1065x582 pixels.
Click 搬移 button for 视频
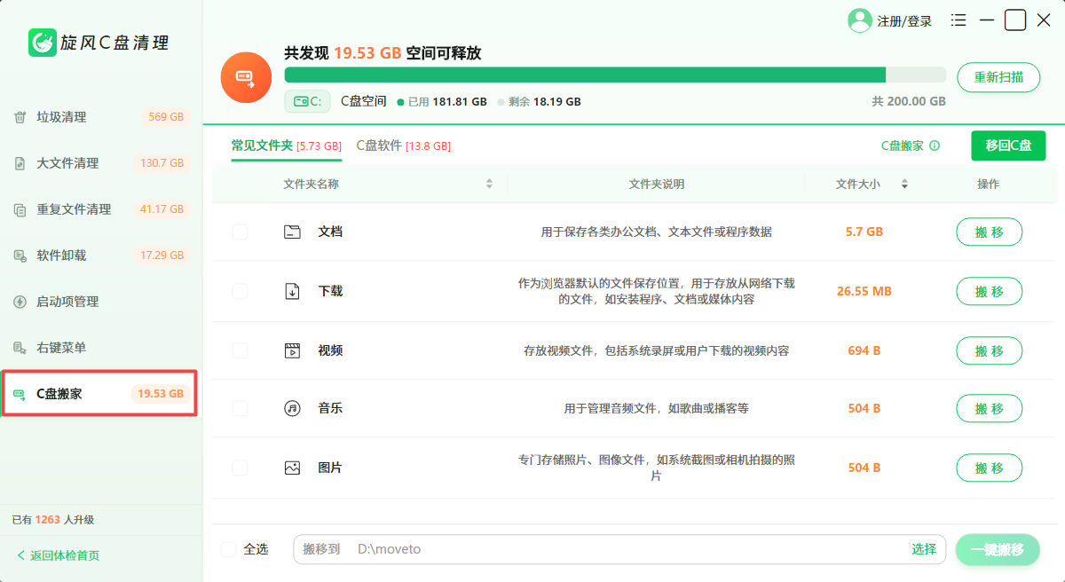point(989,350)
